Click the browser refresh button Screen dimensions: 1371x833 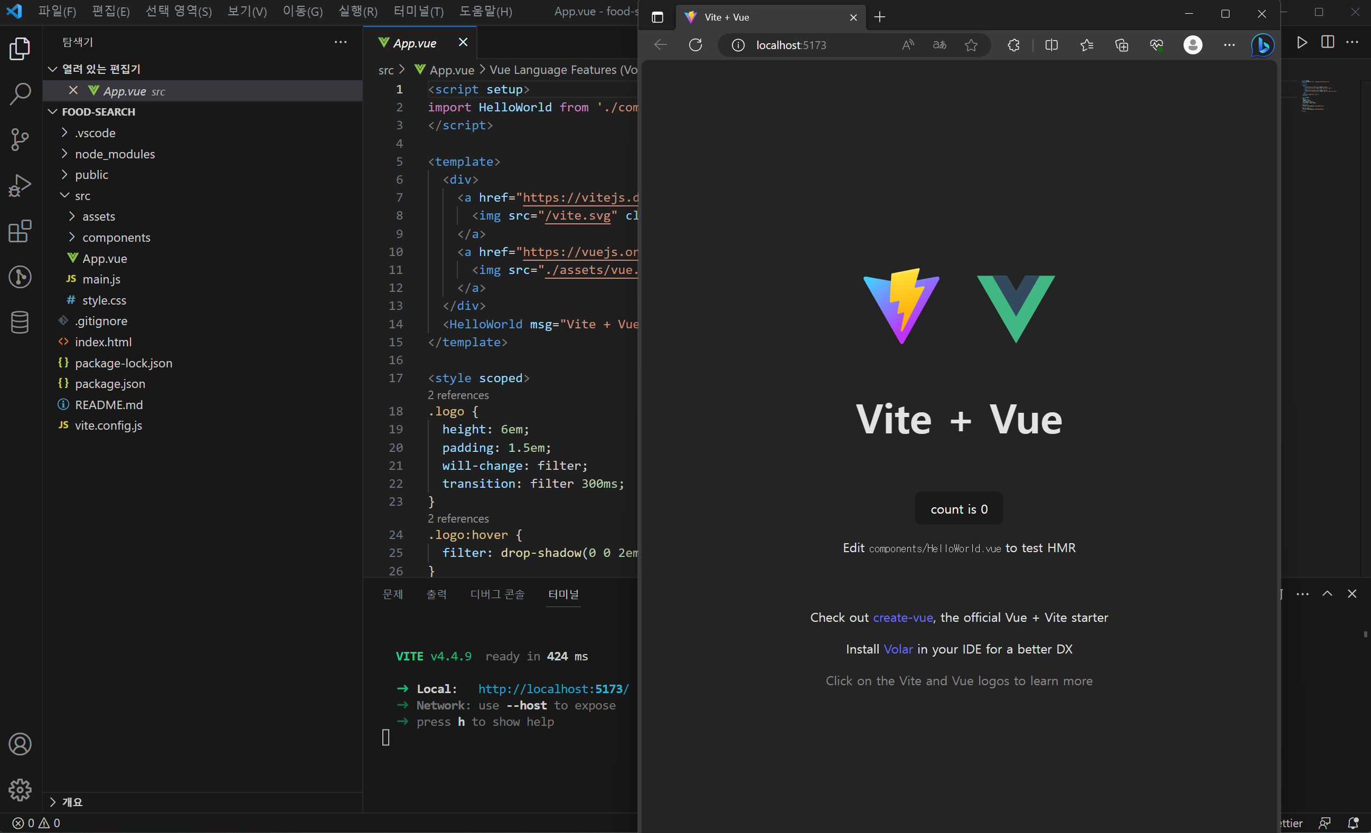696,45
